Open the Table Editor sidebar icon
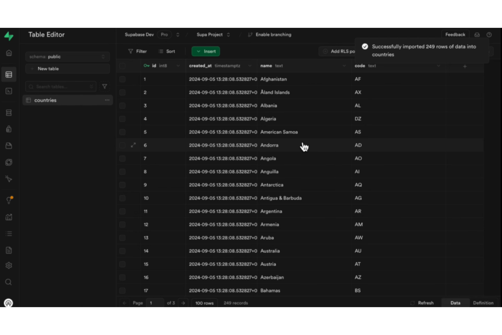502x335 pixels. pyautogui.click(x=9, y=74)
